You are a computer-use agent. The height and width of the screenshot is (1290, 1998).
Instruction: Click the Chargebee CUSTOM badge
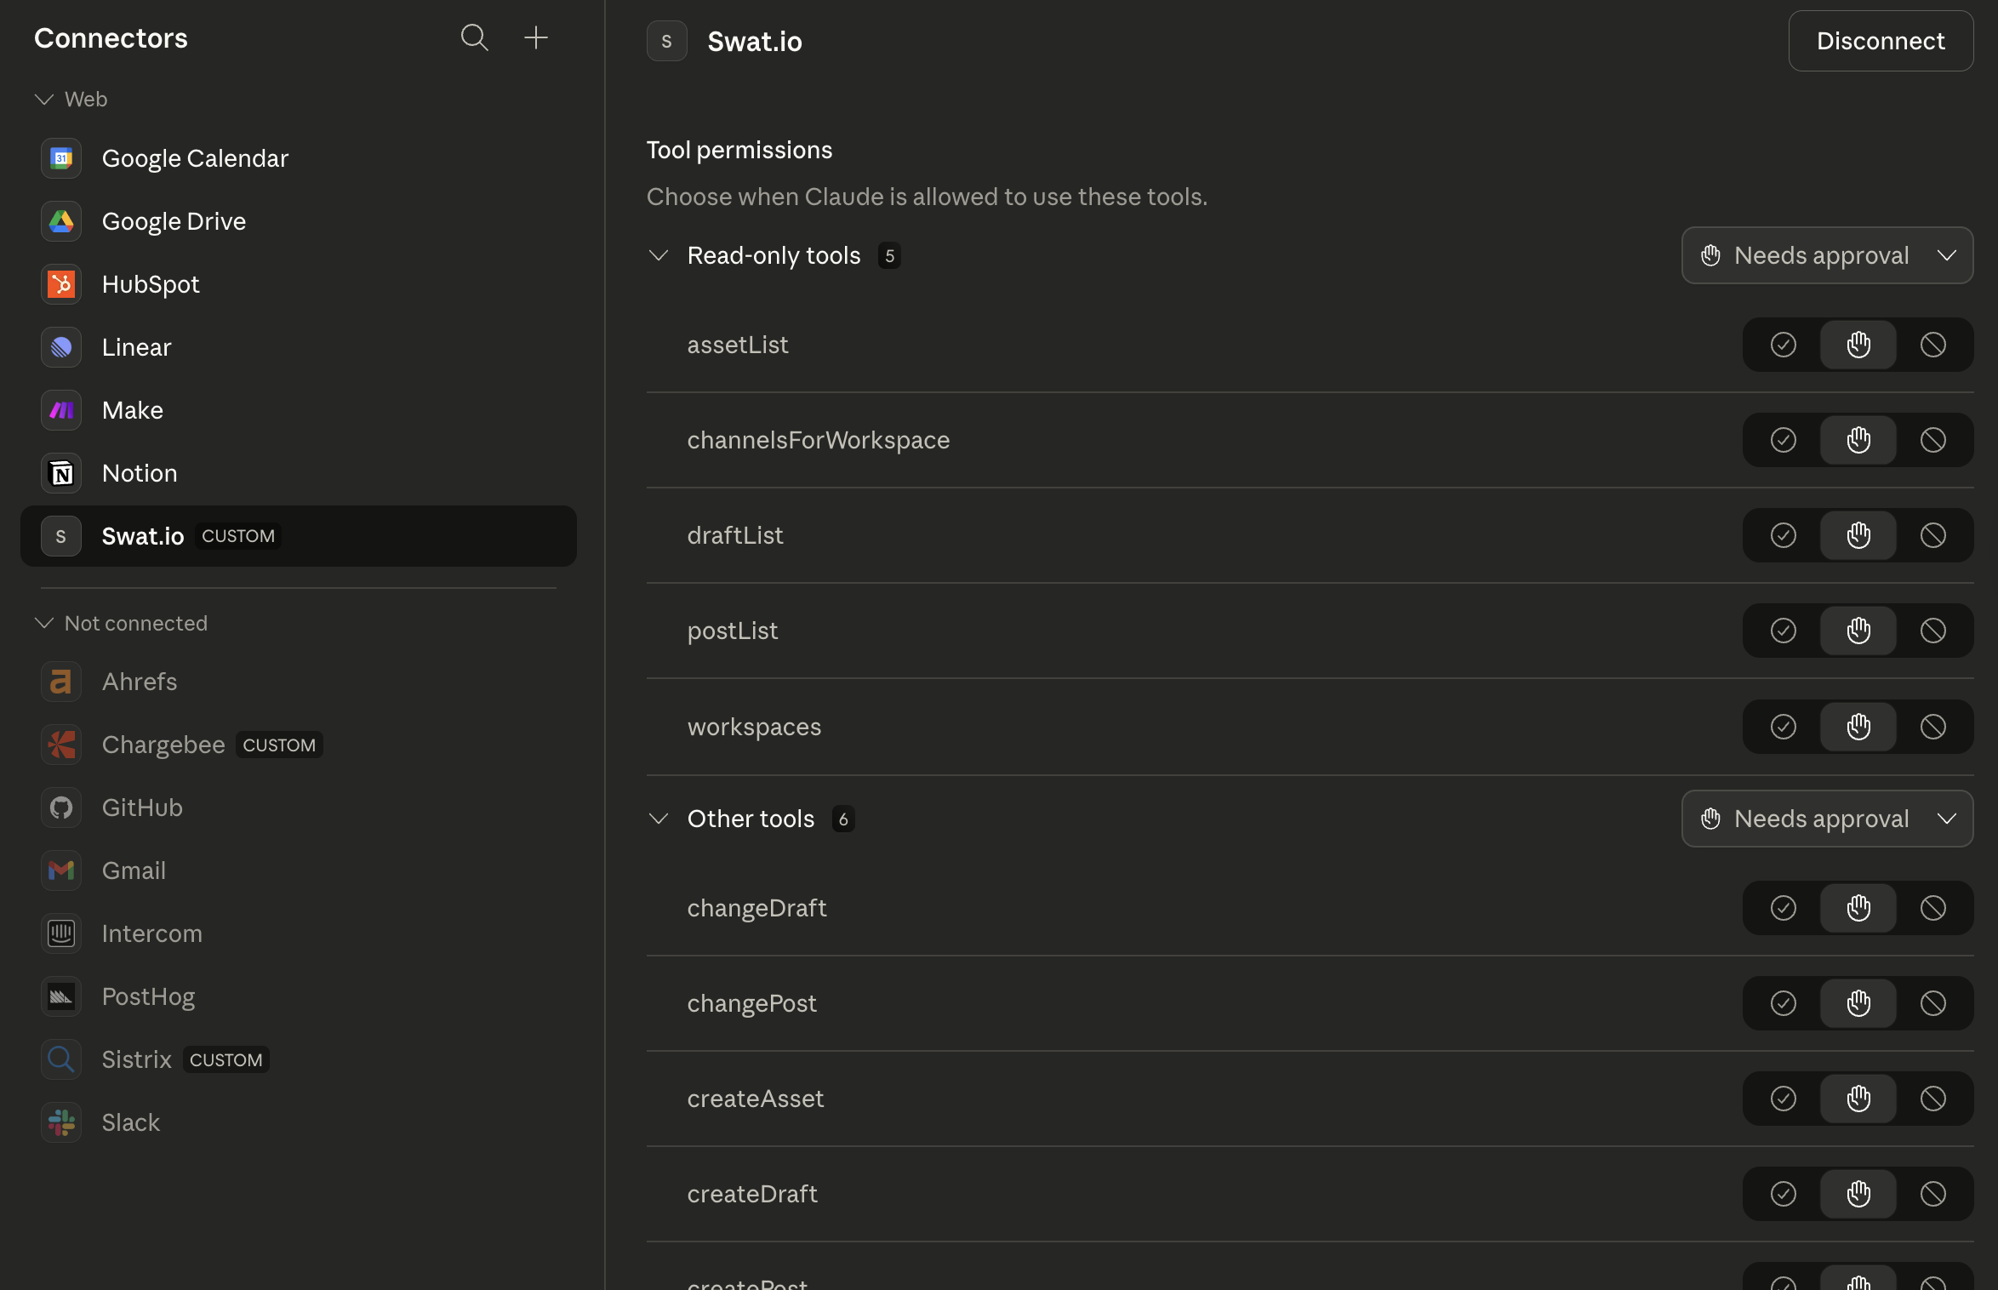(279, 745)
